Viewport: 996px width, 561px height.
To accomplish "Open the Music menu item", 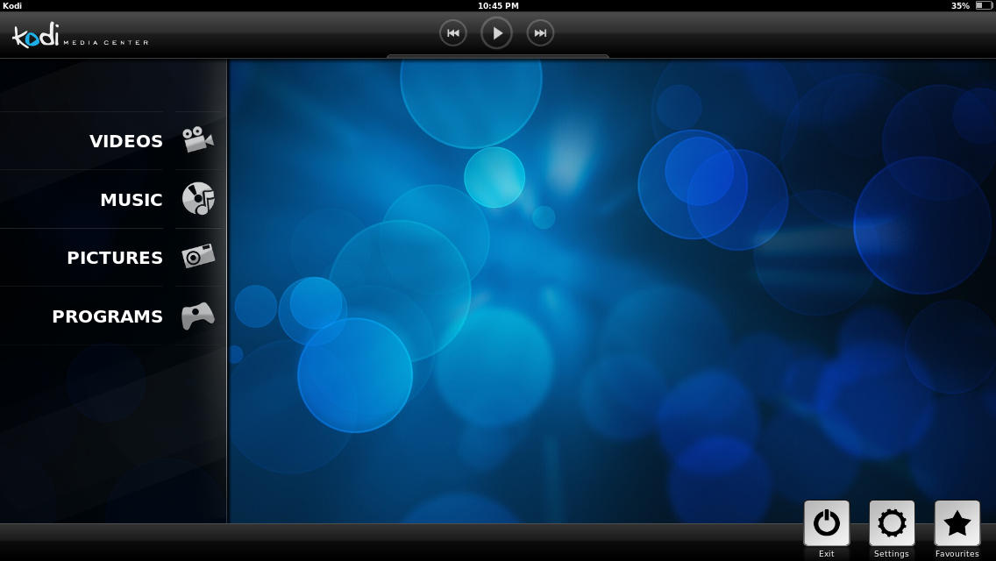I will (x=112, y=199).
